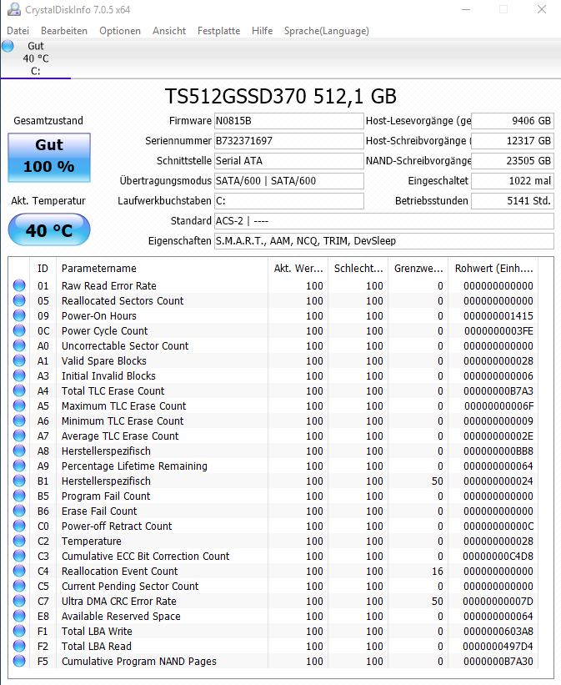
Task: Click status icon of Power Cycle Count row
Action: [19, 330]
